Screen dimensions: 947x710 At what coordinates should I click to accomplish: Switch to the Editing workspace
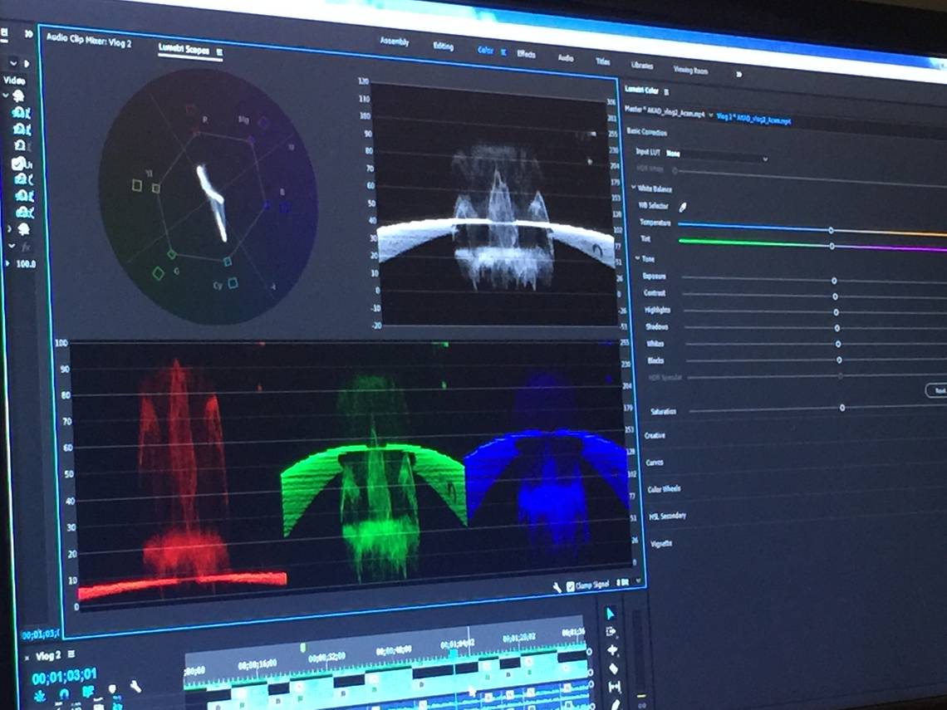click(443, 46)
